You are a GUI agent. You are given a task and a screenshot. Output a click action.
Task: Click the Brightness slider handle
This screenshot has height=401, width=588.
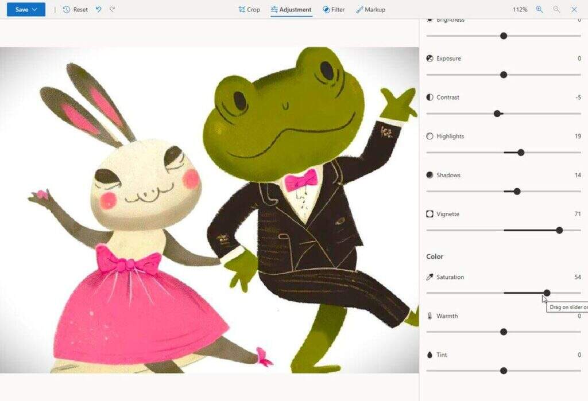tap(504, 36)
